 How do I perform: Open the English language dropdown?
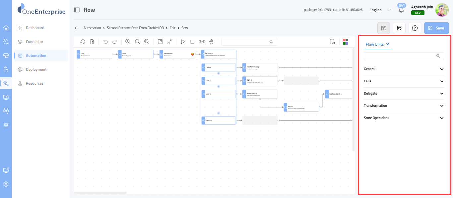[380, 10]
